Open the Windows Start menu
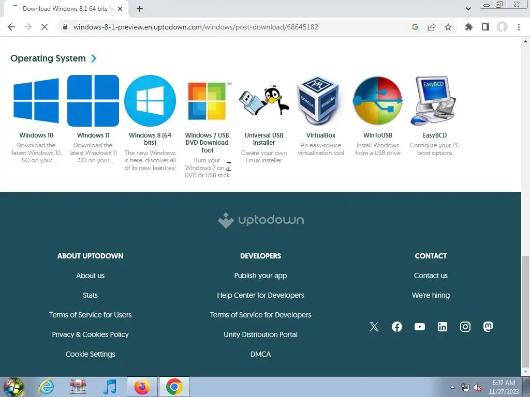 pos(14,387)
